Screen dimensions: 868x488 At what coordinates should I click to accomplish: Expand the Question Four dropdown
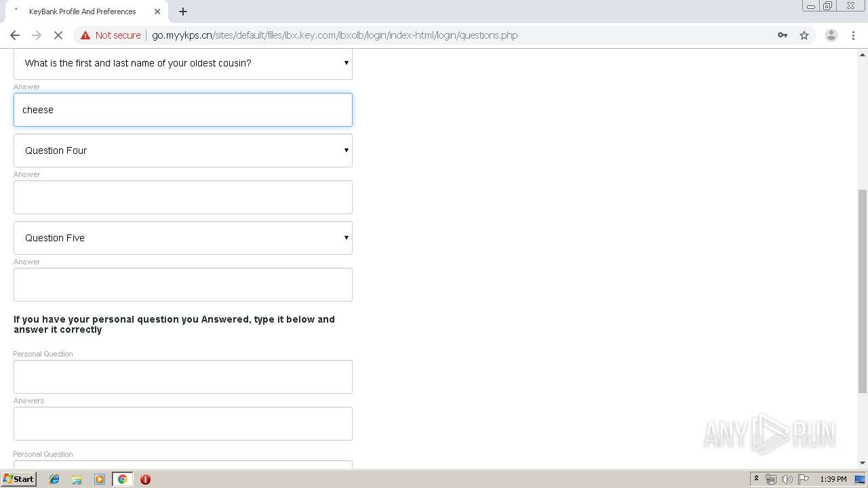coord(183,150)
